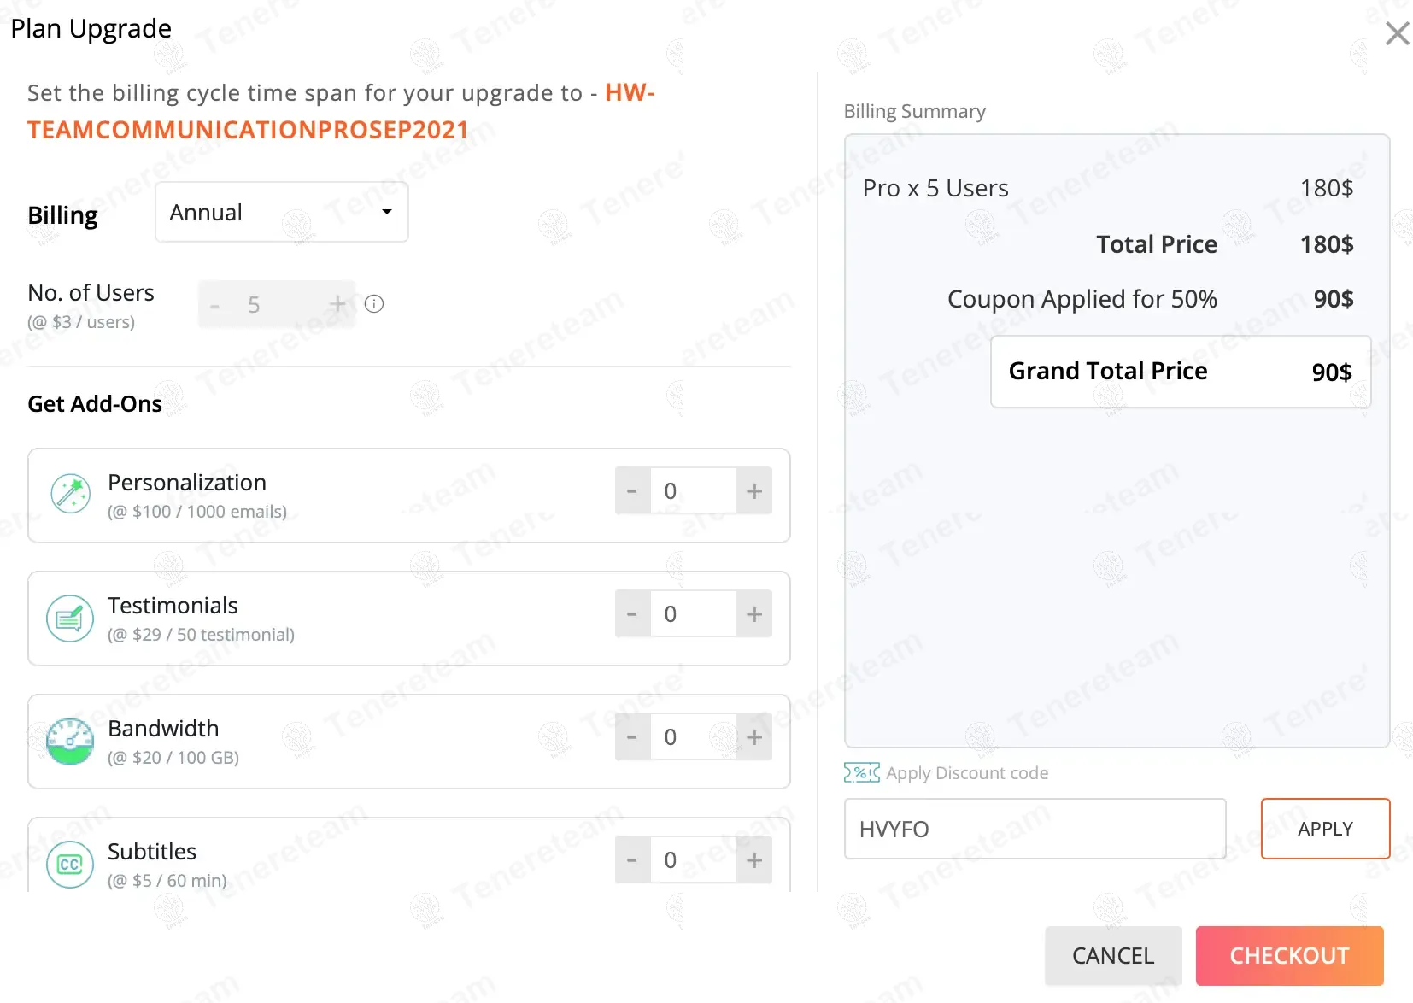Click the Testimonials add-on icon
Screen dimensions: 1413x1003
coord(70,618)
